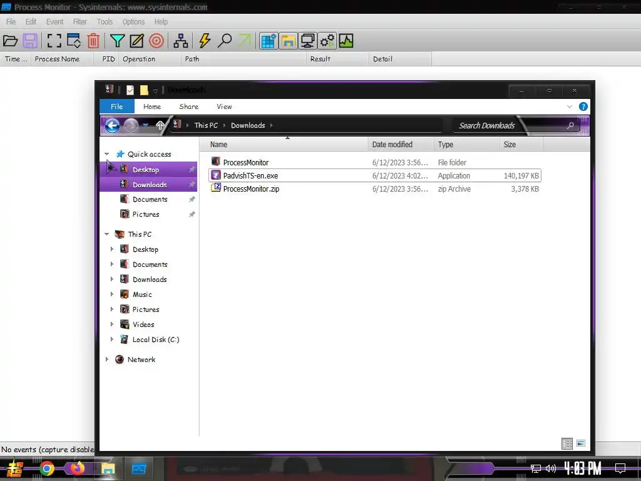Toggle the Show Network Activity icon

(307, 41)
